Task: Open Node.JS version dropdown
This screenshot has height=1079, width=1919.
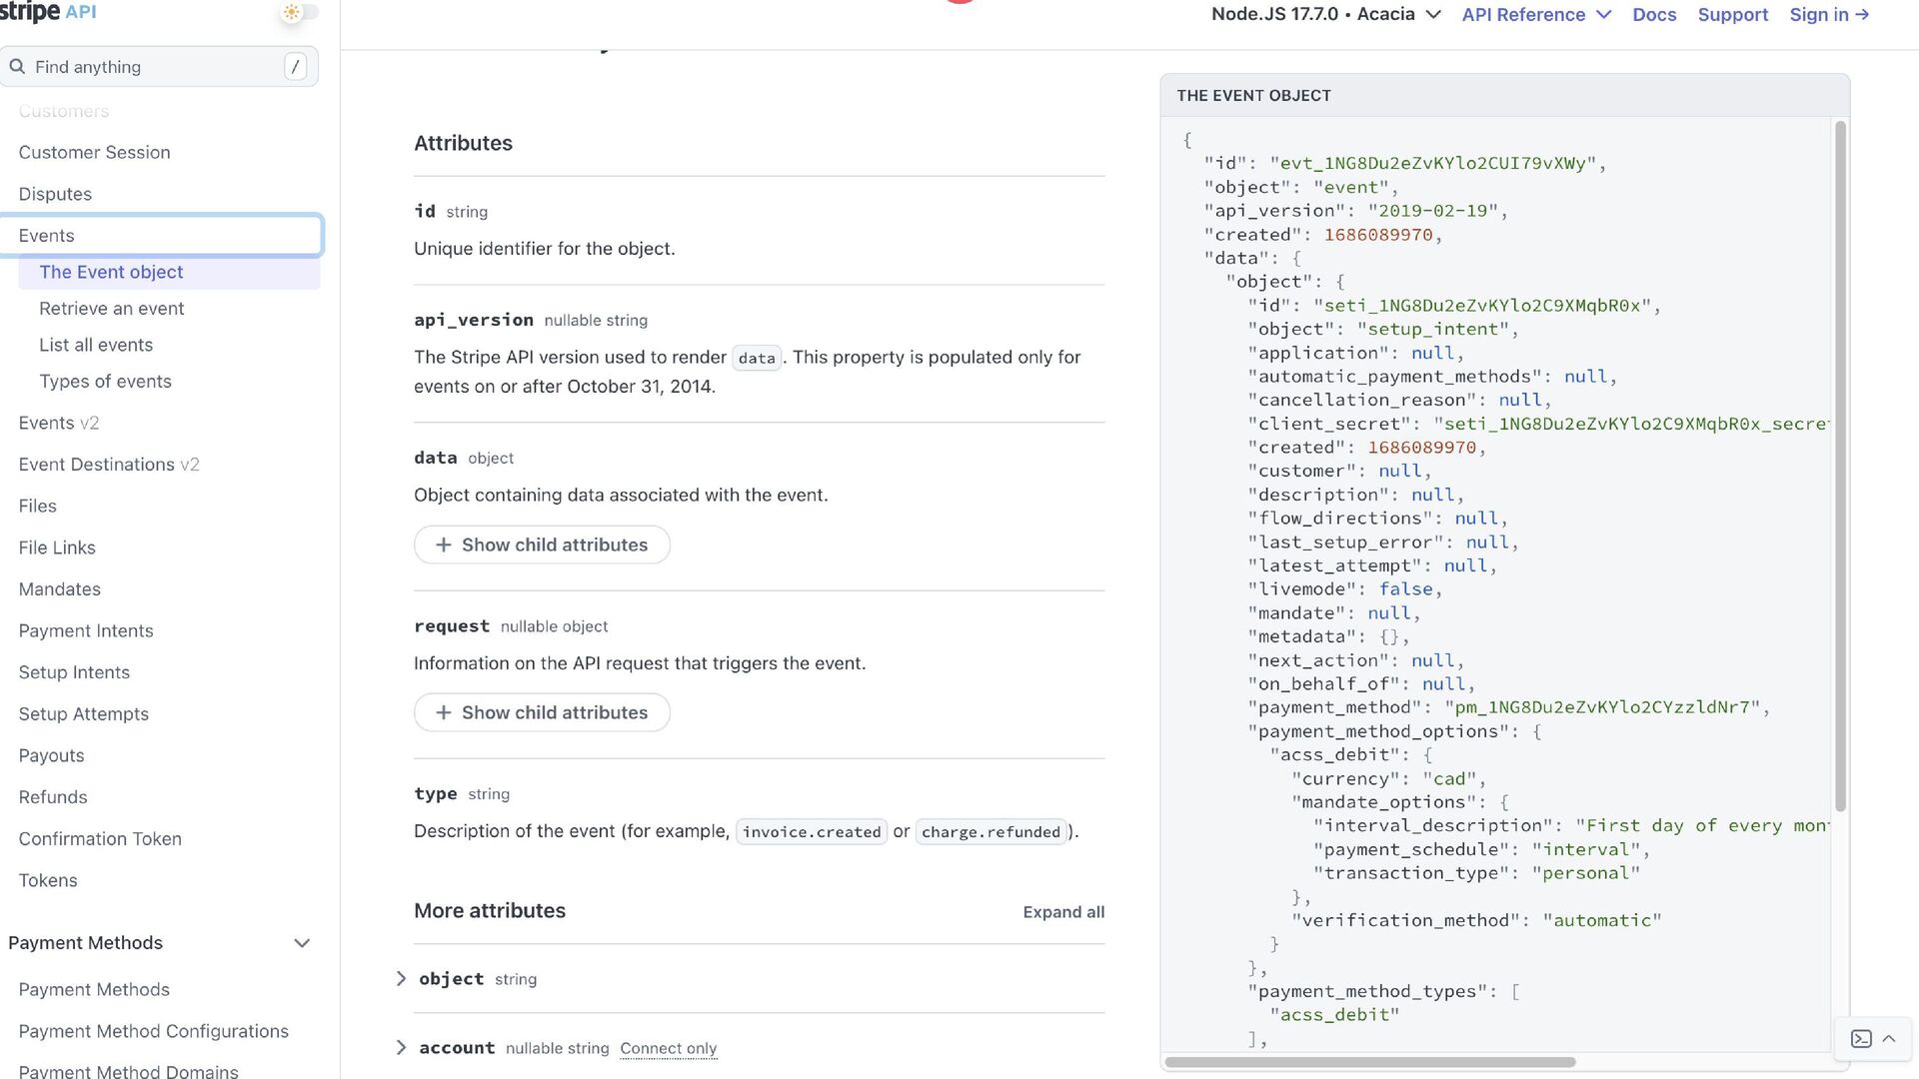Action: pos(1325,15)
